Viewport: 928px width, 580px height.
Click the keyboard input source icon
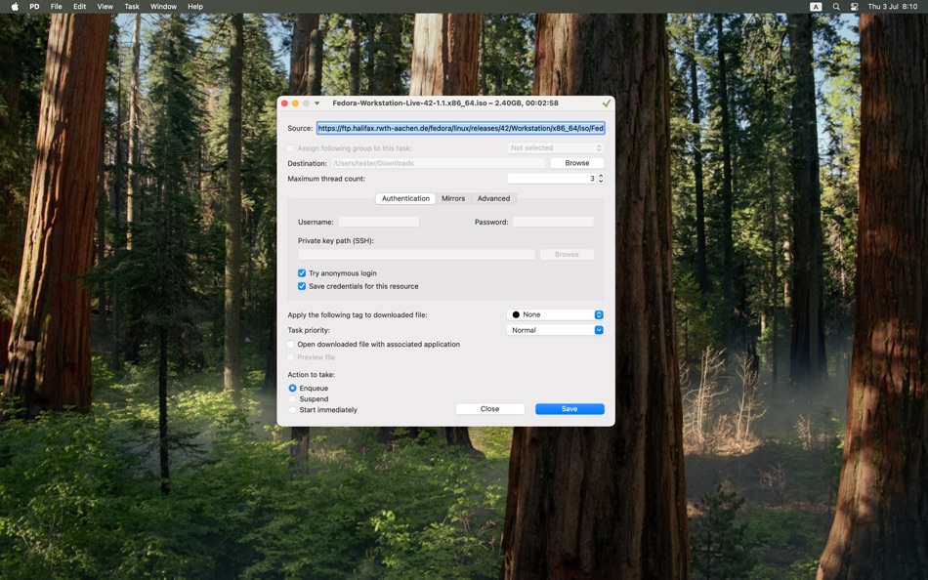point(816,7)
